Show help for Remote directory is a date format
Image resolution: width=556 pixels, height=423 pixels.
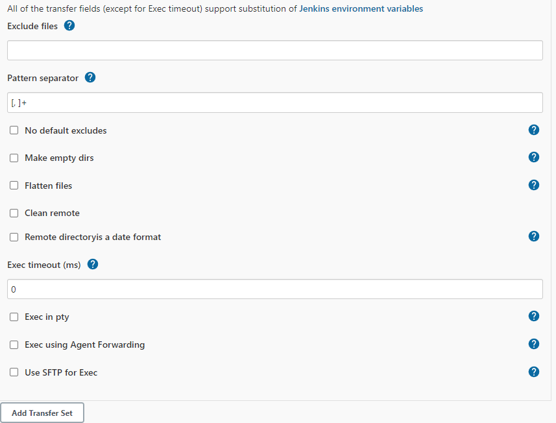coord(533,236)
